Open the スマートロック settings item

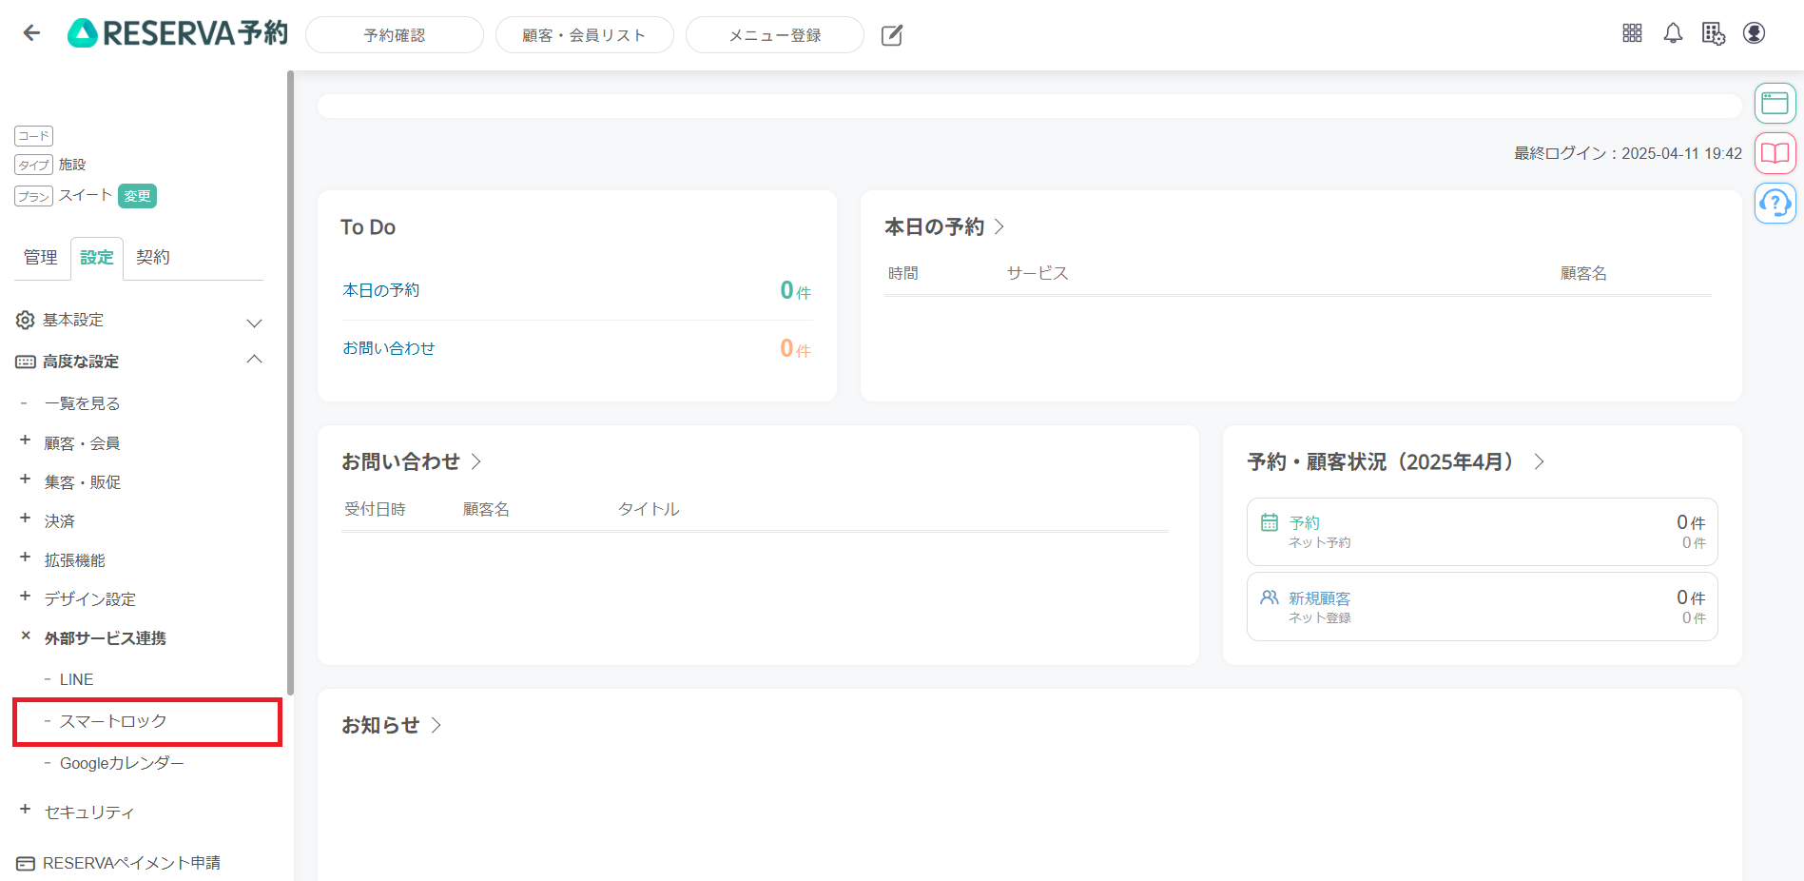(113, 721)
